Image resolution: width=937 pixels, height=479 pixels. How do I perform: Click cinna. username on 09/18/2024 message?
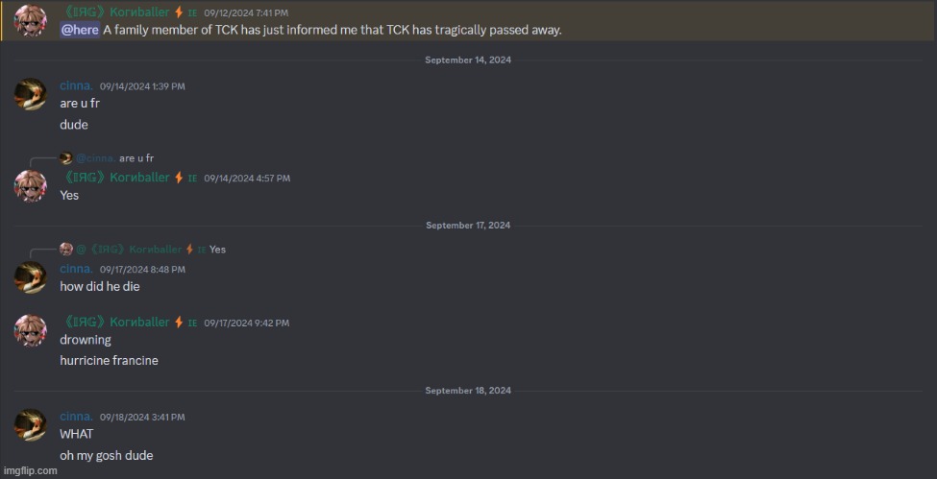[77, 417]
